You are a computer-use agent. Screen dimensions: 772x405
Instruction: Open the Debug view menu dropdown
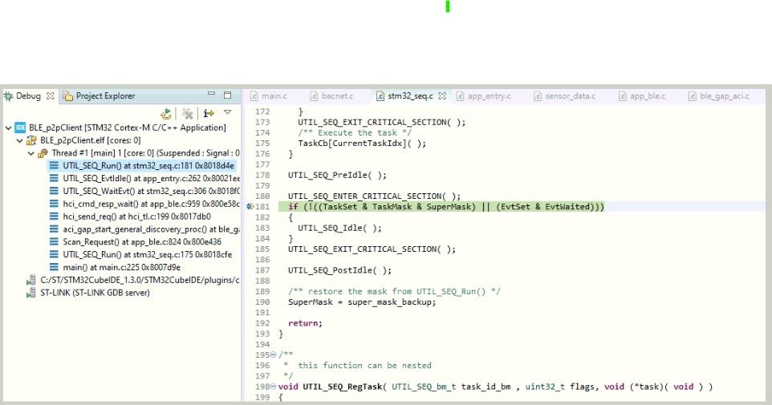[x=227, y=112]
